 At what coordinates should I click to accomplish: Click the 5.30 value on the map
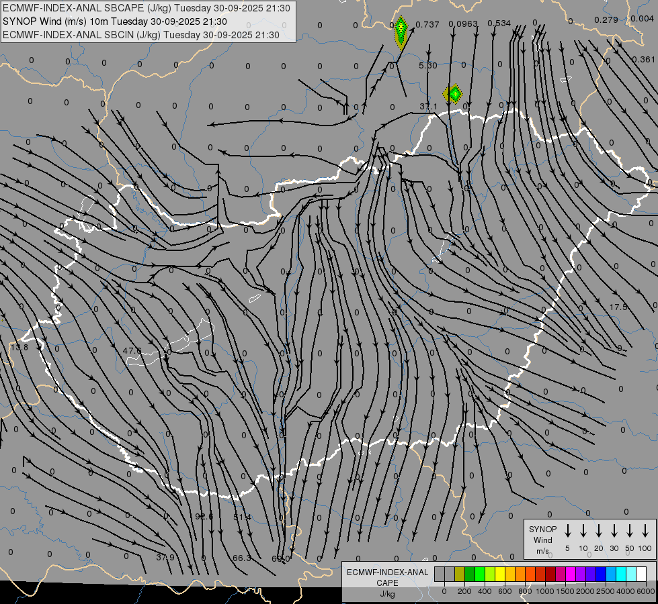[427, 65]
